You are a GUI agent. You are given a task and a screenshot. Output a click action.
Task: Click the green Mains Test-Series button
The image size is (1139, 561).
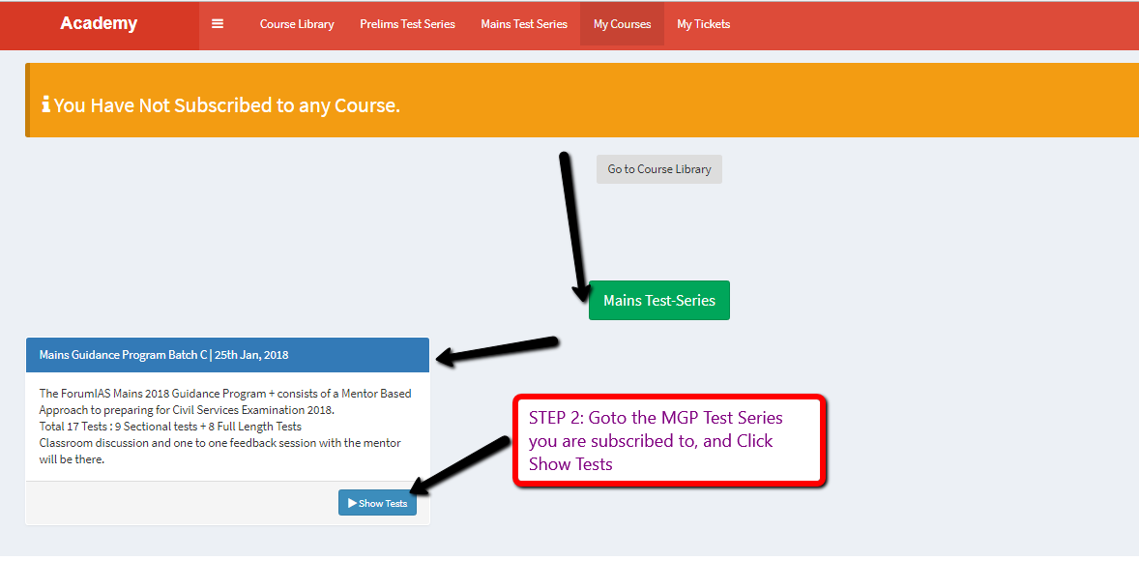pos(658,301)
